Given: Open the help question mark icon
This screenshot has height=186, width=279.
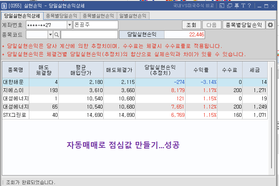Looking at the screenshot, I should 249,6.
